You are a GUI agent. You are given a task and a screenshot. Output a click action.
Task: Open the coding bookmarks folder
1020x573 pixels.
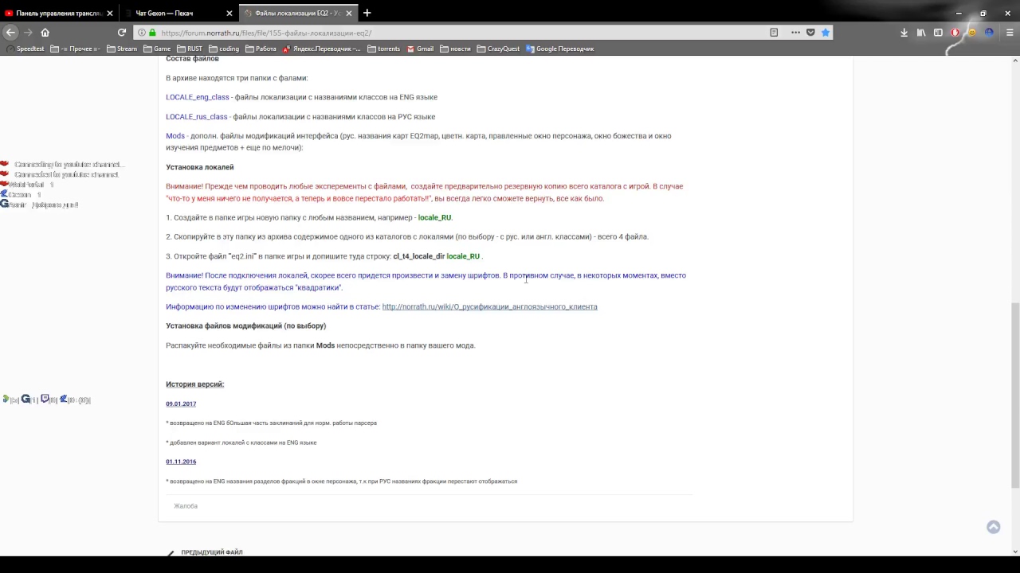(224, 49)
